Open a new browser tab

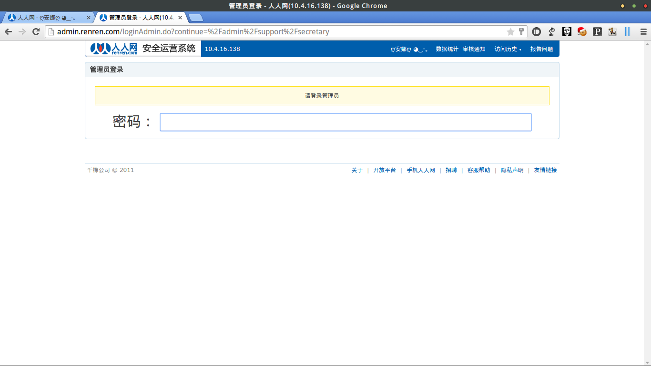195,18
